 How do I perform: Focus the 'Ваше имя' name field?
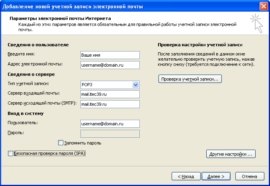point(110,55)
